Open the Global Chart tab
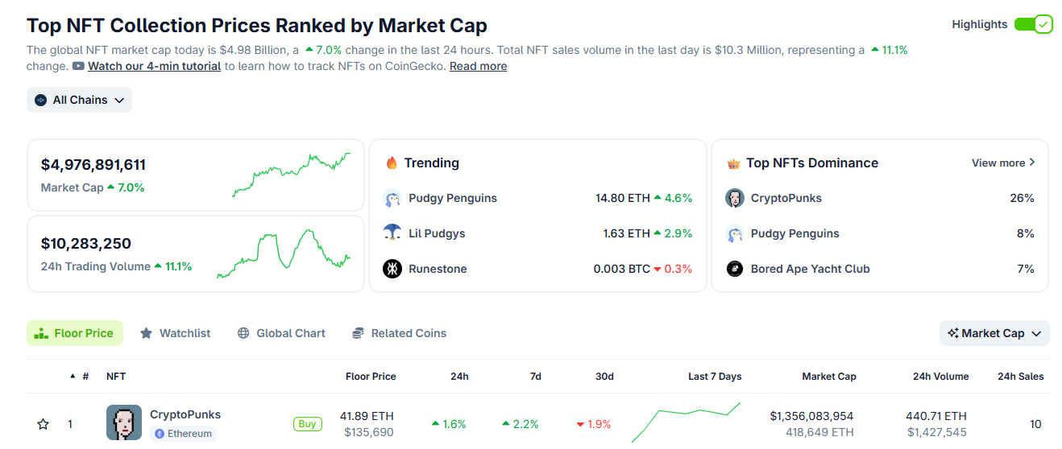This screenshot has height=449, width=1062. click(281, 333)
